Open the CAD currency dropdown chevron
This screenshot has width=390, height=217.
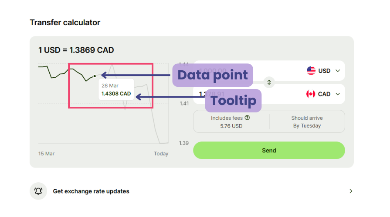coord(338,94)
